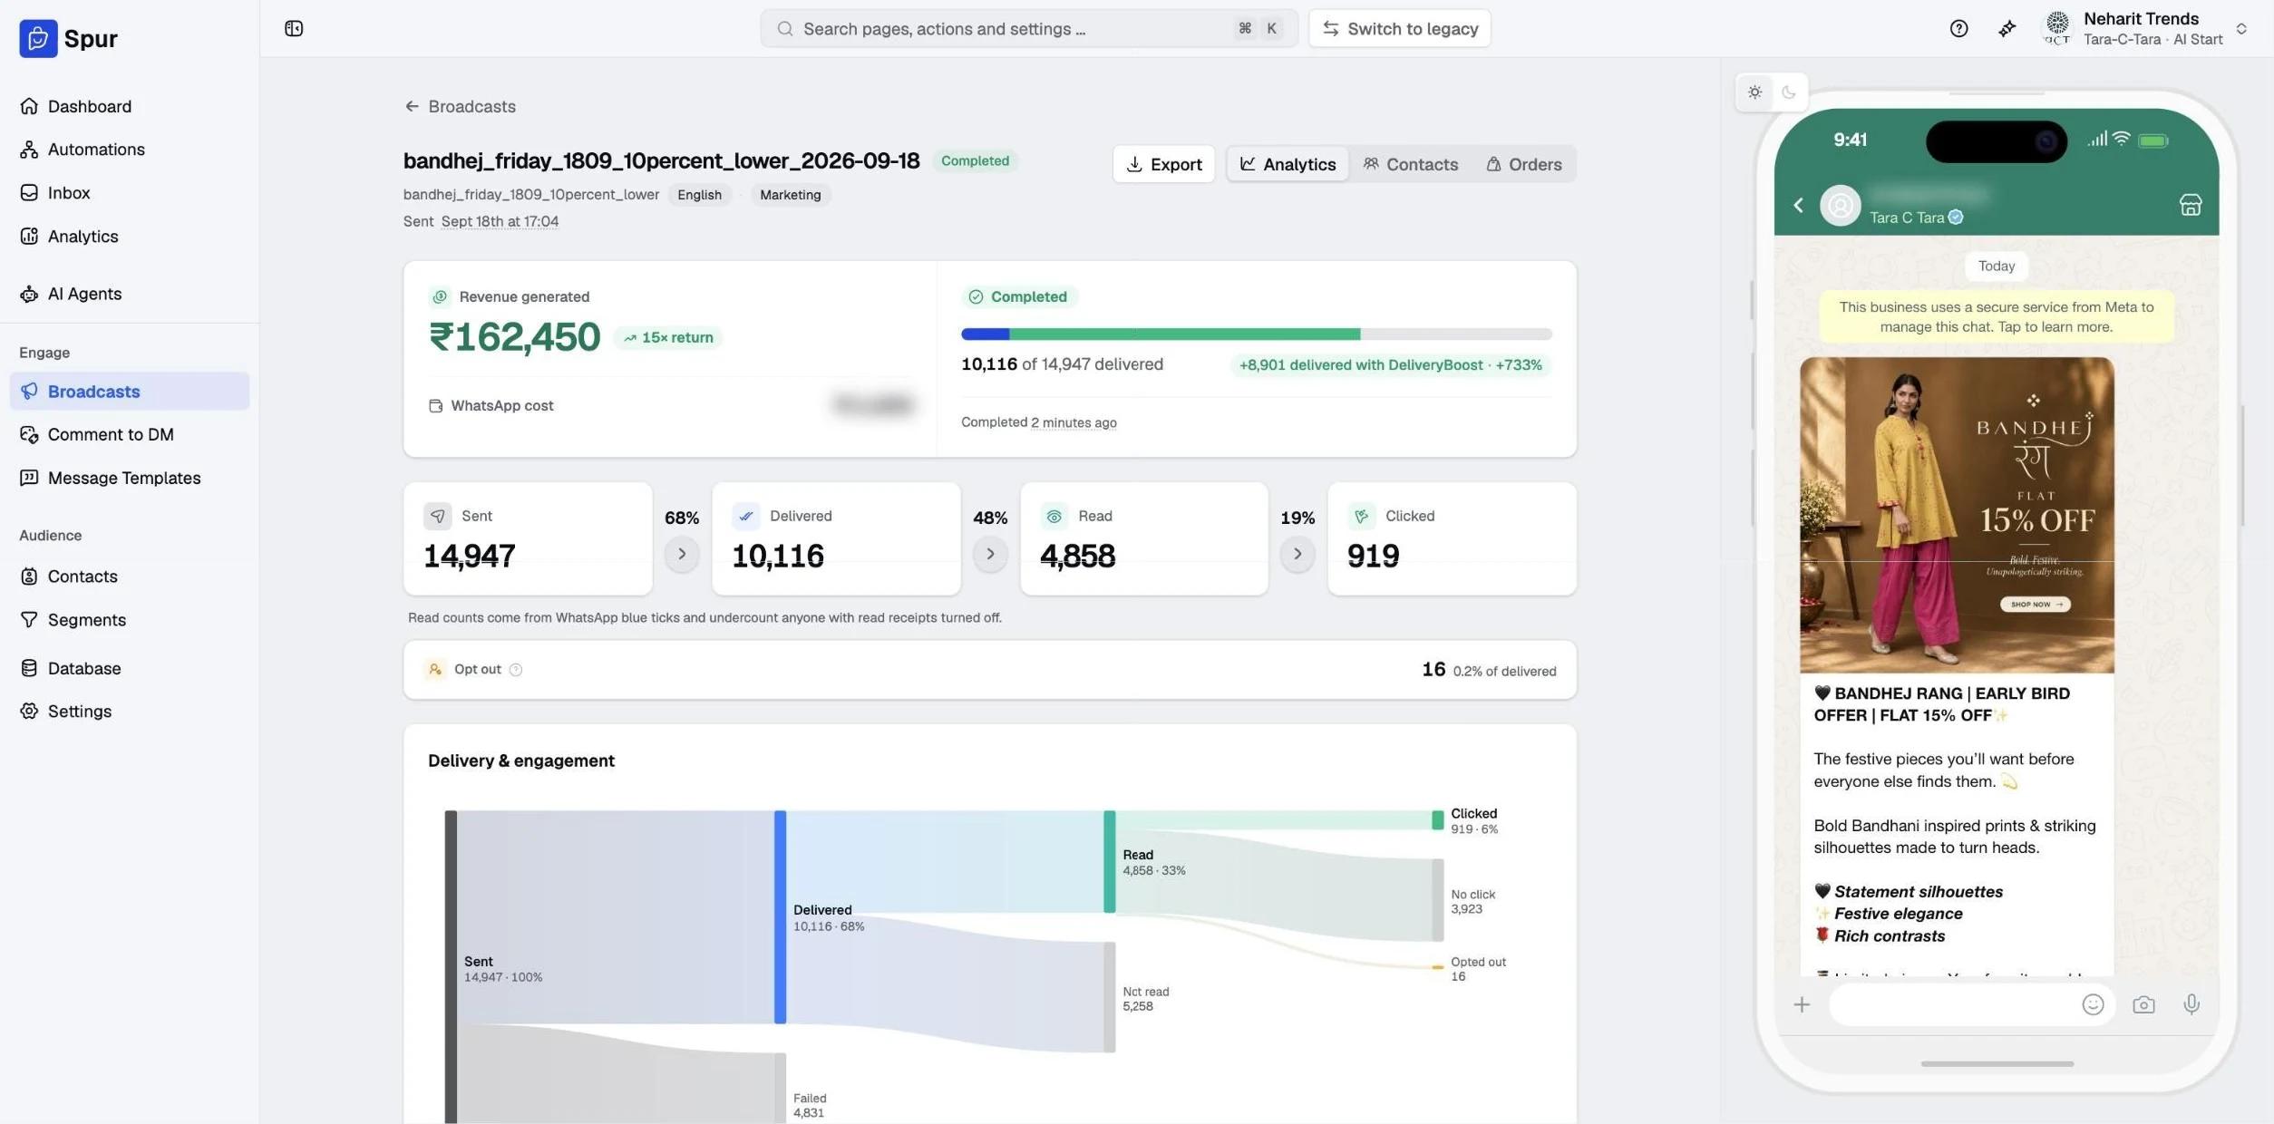Click the Switch to legacy button
Image resolution: width=2274 pixels, height=1124 pixels.
(1399, 29)
